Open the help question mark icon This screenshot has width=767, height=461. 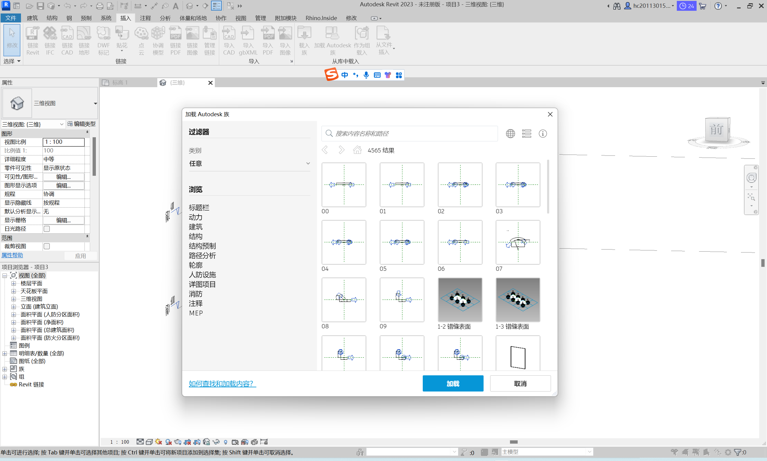click(x=718, y=6)
